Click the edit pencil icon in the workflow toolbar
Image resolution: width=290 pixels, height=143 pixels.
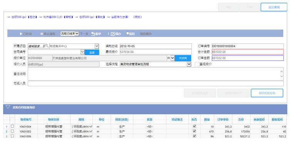click(x=113, y=34)
